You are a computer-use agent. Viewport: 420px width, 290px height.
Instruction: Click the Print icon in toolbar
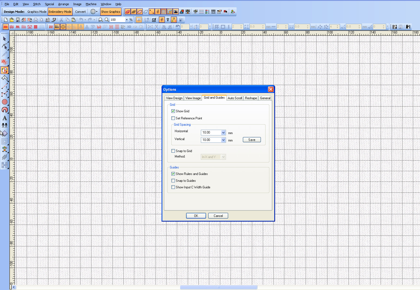click(x=35, y=20)
